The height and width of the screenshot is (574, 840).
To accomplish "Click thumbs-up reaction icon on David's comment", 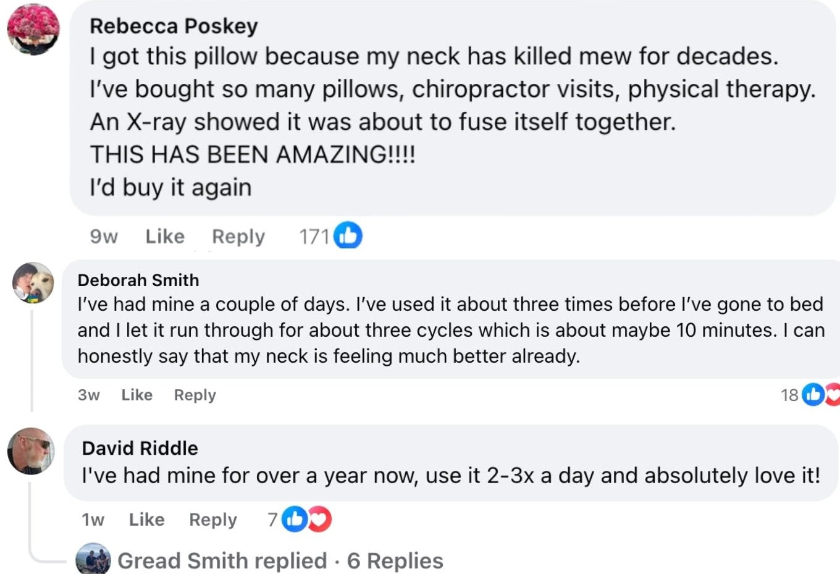I will tap(295, 520).
